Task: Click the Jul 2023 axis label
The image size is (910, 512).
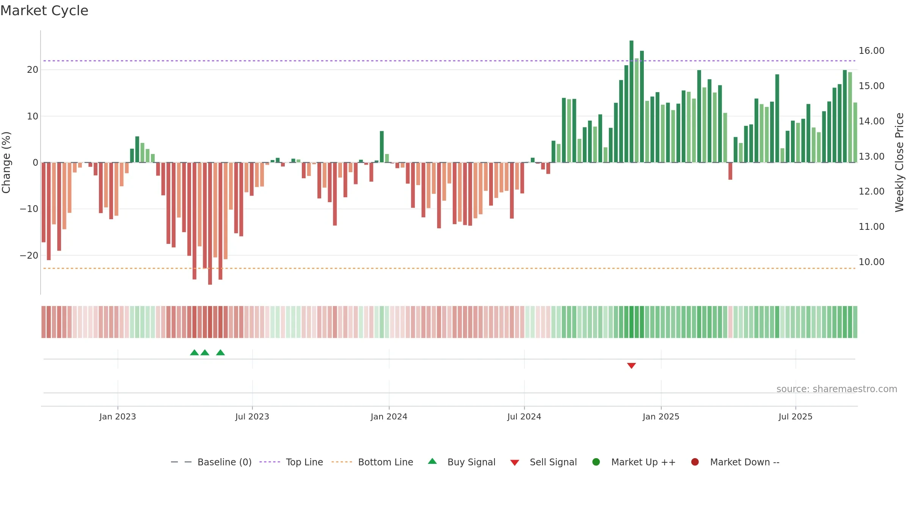Action: pyautogui.click(x=252, y=416)
